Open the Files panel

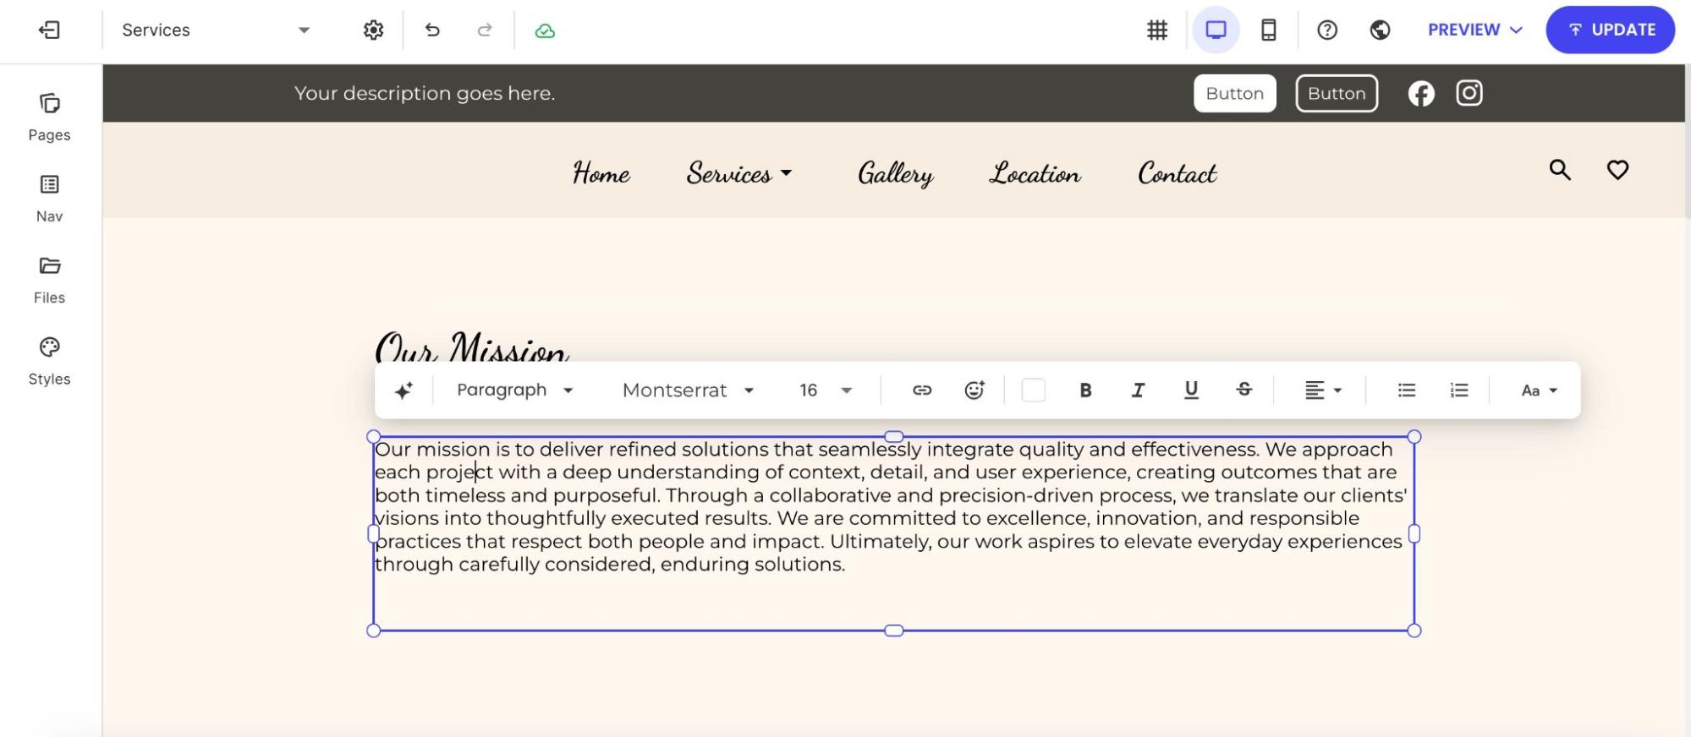[49, 280]
